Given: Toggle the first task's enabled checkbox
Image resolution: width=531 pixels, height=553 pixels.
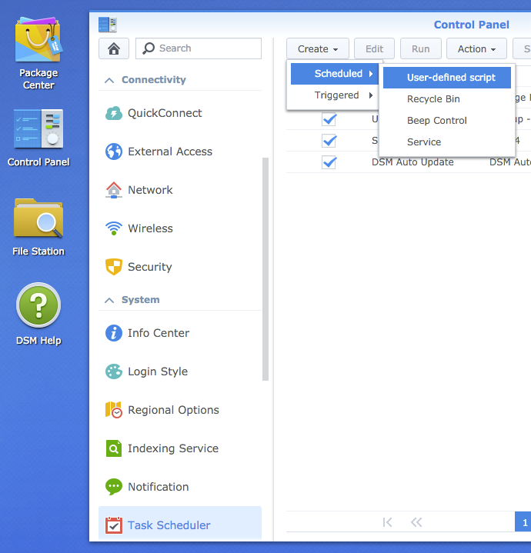Looking at the screenshot, I should [329, 119].
